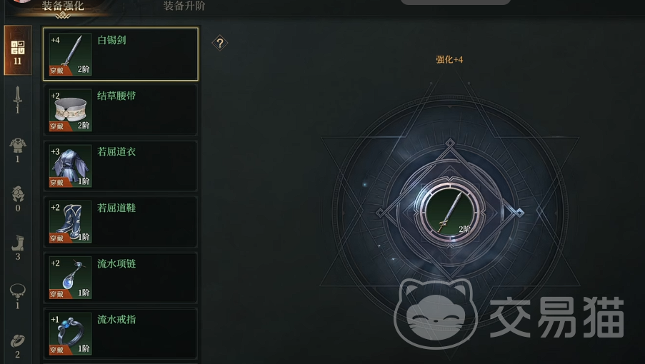
Task: Click the 结草腰带 belt thumbnail icon
Action: point(70,110)
